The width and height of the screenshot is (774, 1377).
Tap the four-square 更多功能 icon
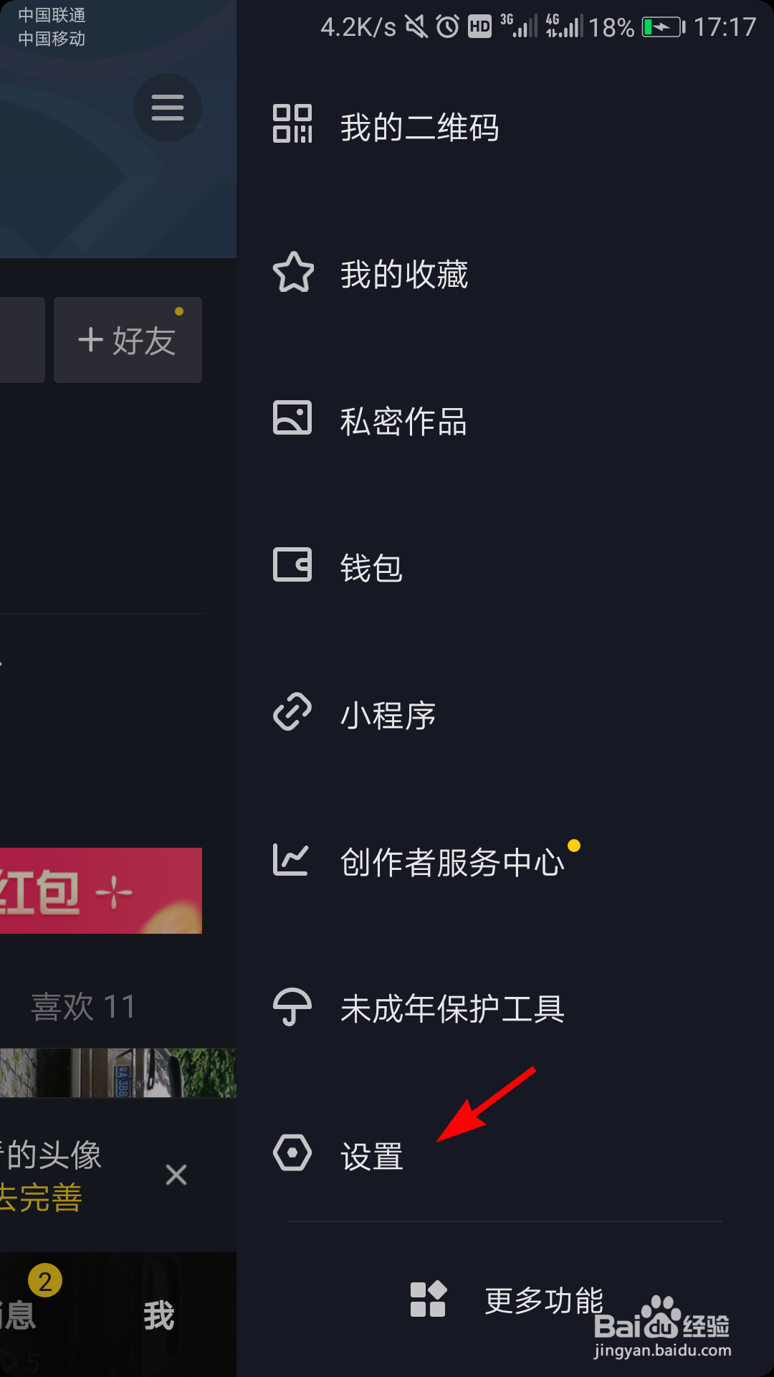[429, 1299]
